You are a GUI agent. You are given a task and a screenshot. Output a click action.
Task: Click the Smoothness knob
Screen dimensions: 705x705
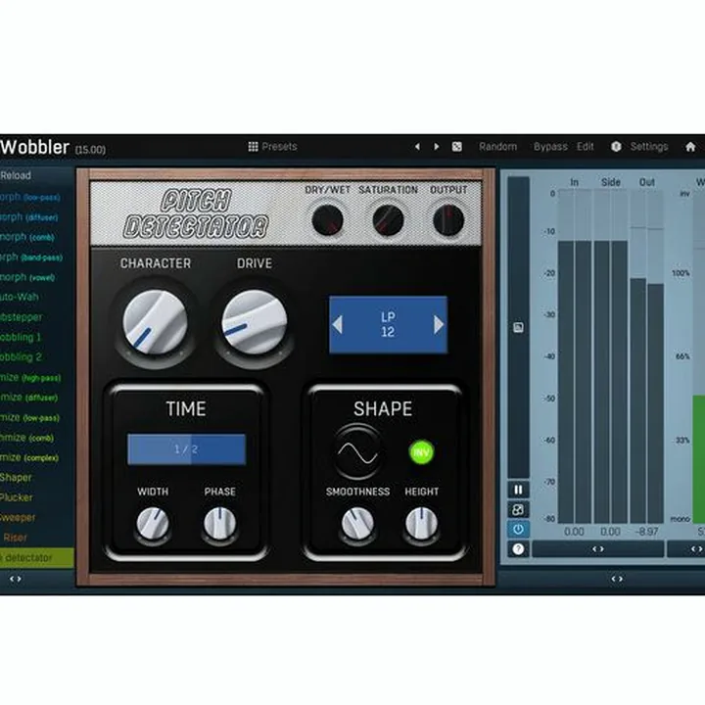point(358,524)
